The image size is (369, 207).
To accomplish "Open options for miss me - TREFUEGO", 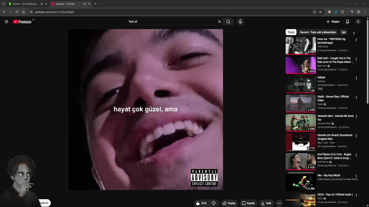I will [x=356, y=40].
